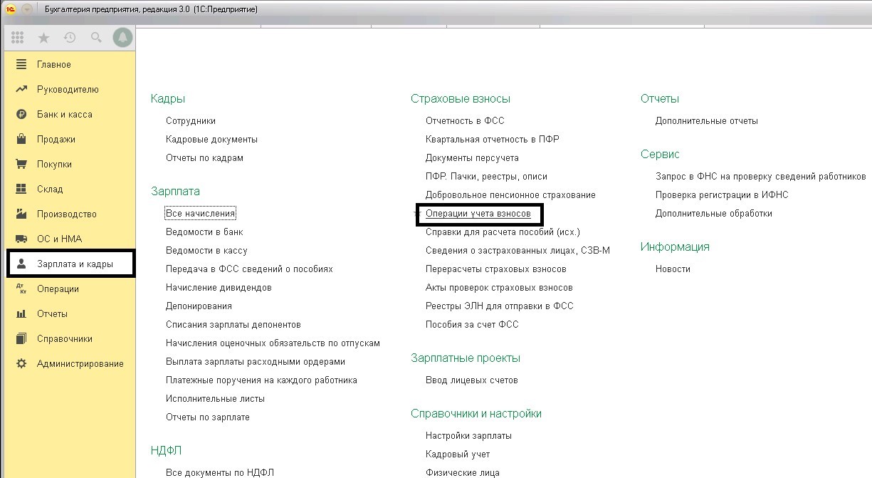Open Операции учета взносов link

tap(478, 214)
